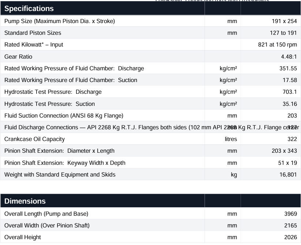Click the litres unit cell
The image size is (301, 245).
point(231,139)
